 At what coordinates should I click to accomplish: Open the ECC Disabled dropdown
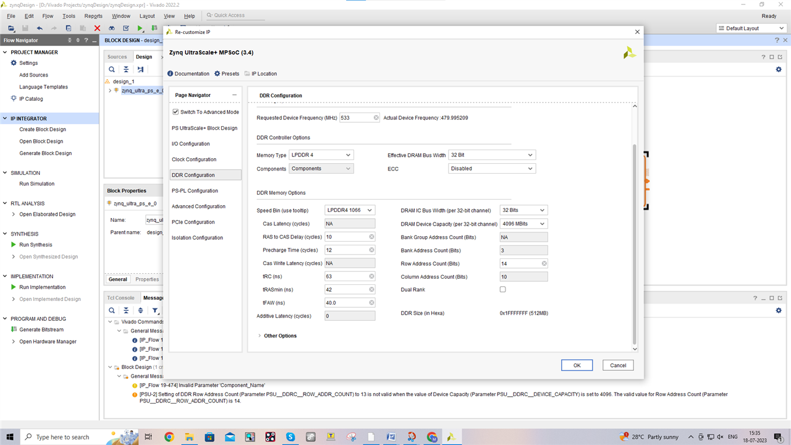pos(492,168)
